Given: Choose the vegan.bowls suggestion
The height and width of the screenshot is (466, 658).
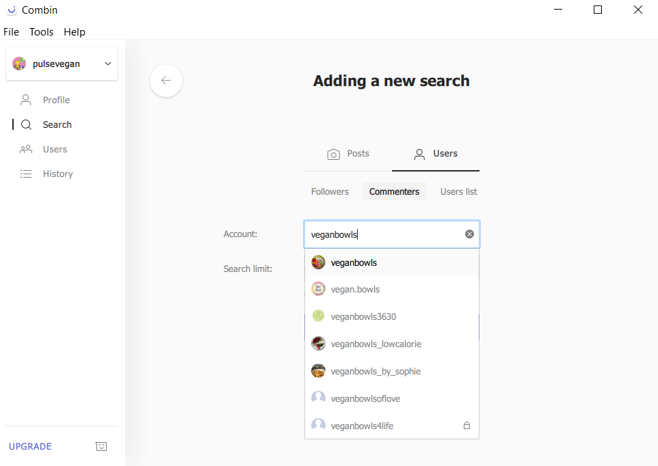Looking at the screenshot, I should pos(391,289).
